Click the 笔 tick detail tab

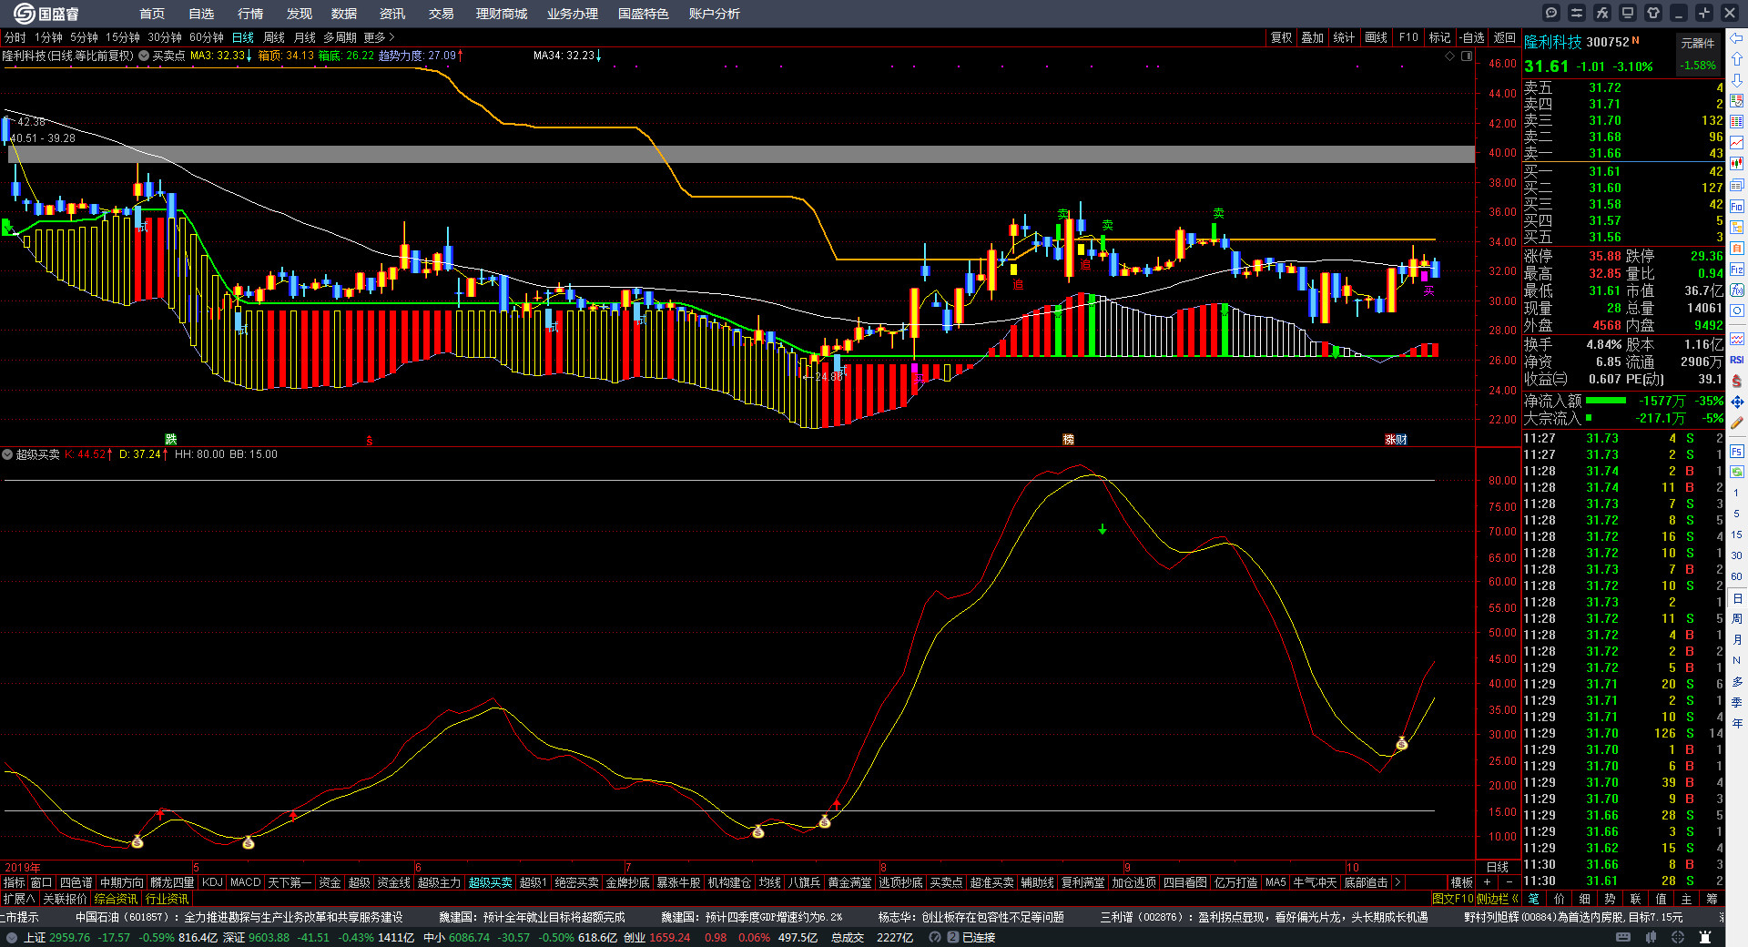tap(1534, 899)
